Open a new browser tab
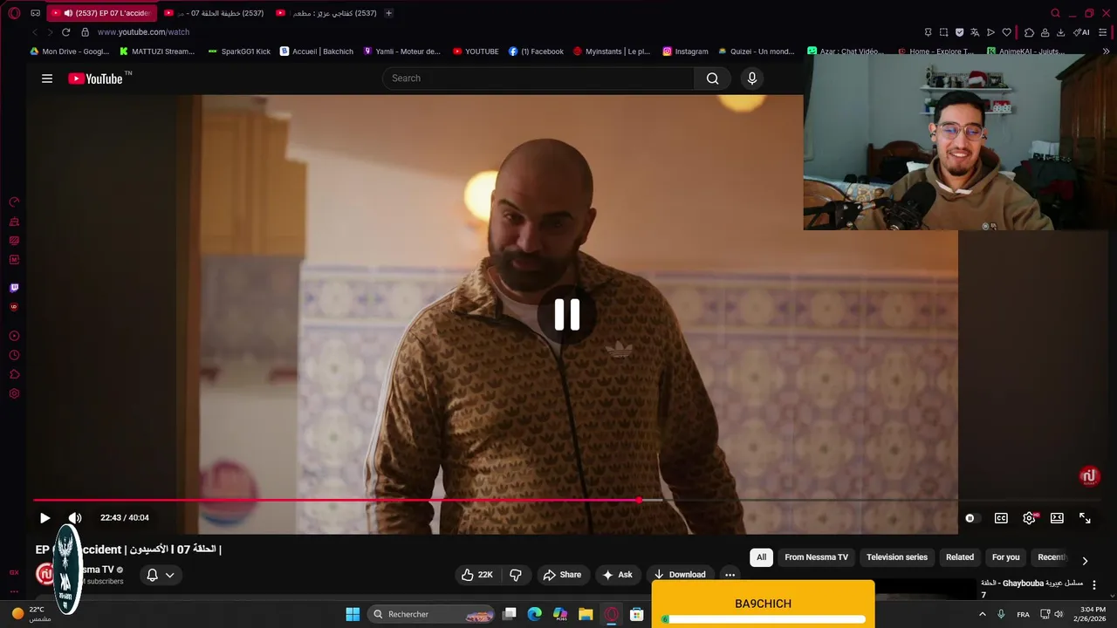This screenshot has width=1117, height=628. tap(388, 13)
